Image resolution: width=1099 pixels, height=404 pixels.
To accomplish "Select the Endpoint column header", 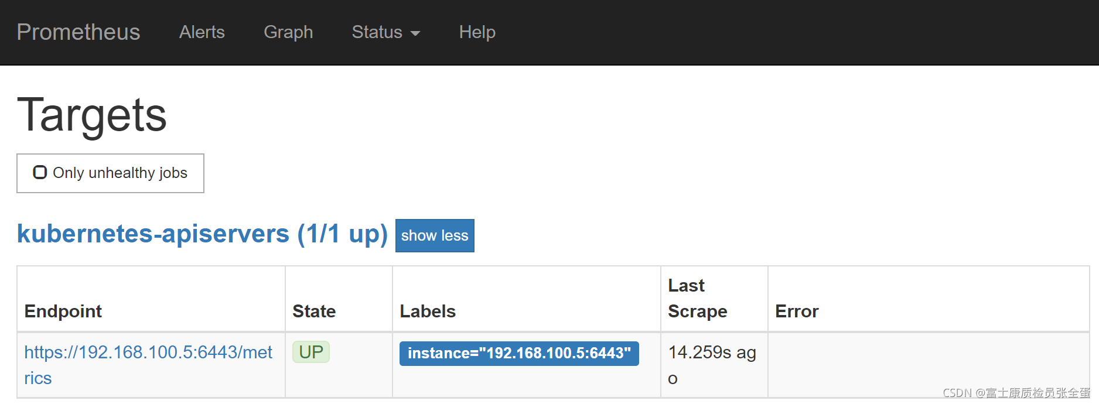I will (x=63, y=311).
